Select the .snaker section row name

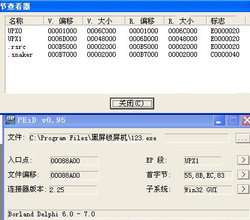tap(20, 54)
